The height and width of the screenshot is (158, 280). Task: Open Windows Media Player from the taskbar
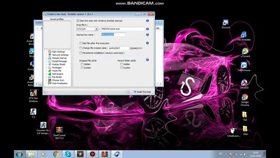tap(43, 154)
